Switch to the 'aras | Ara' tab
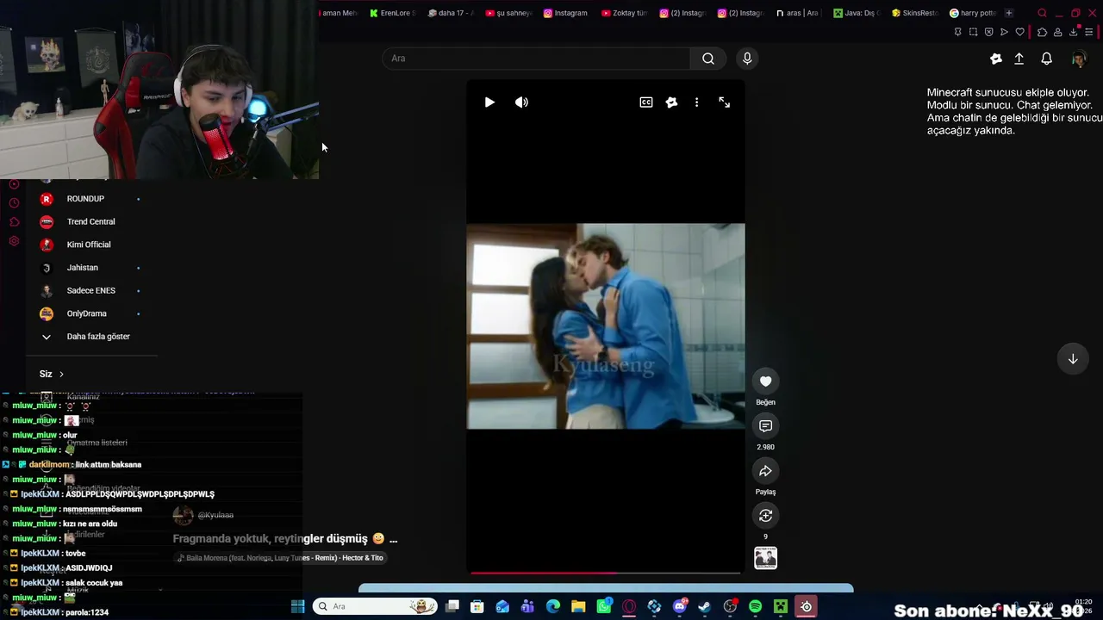 coord(798,13)
